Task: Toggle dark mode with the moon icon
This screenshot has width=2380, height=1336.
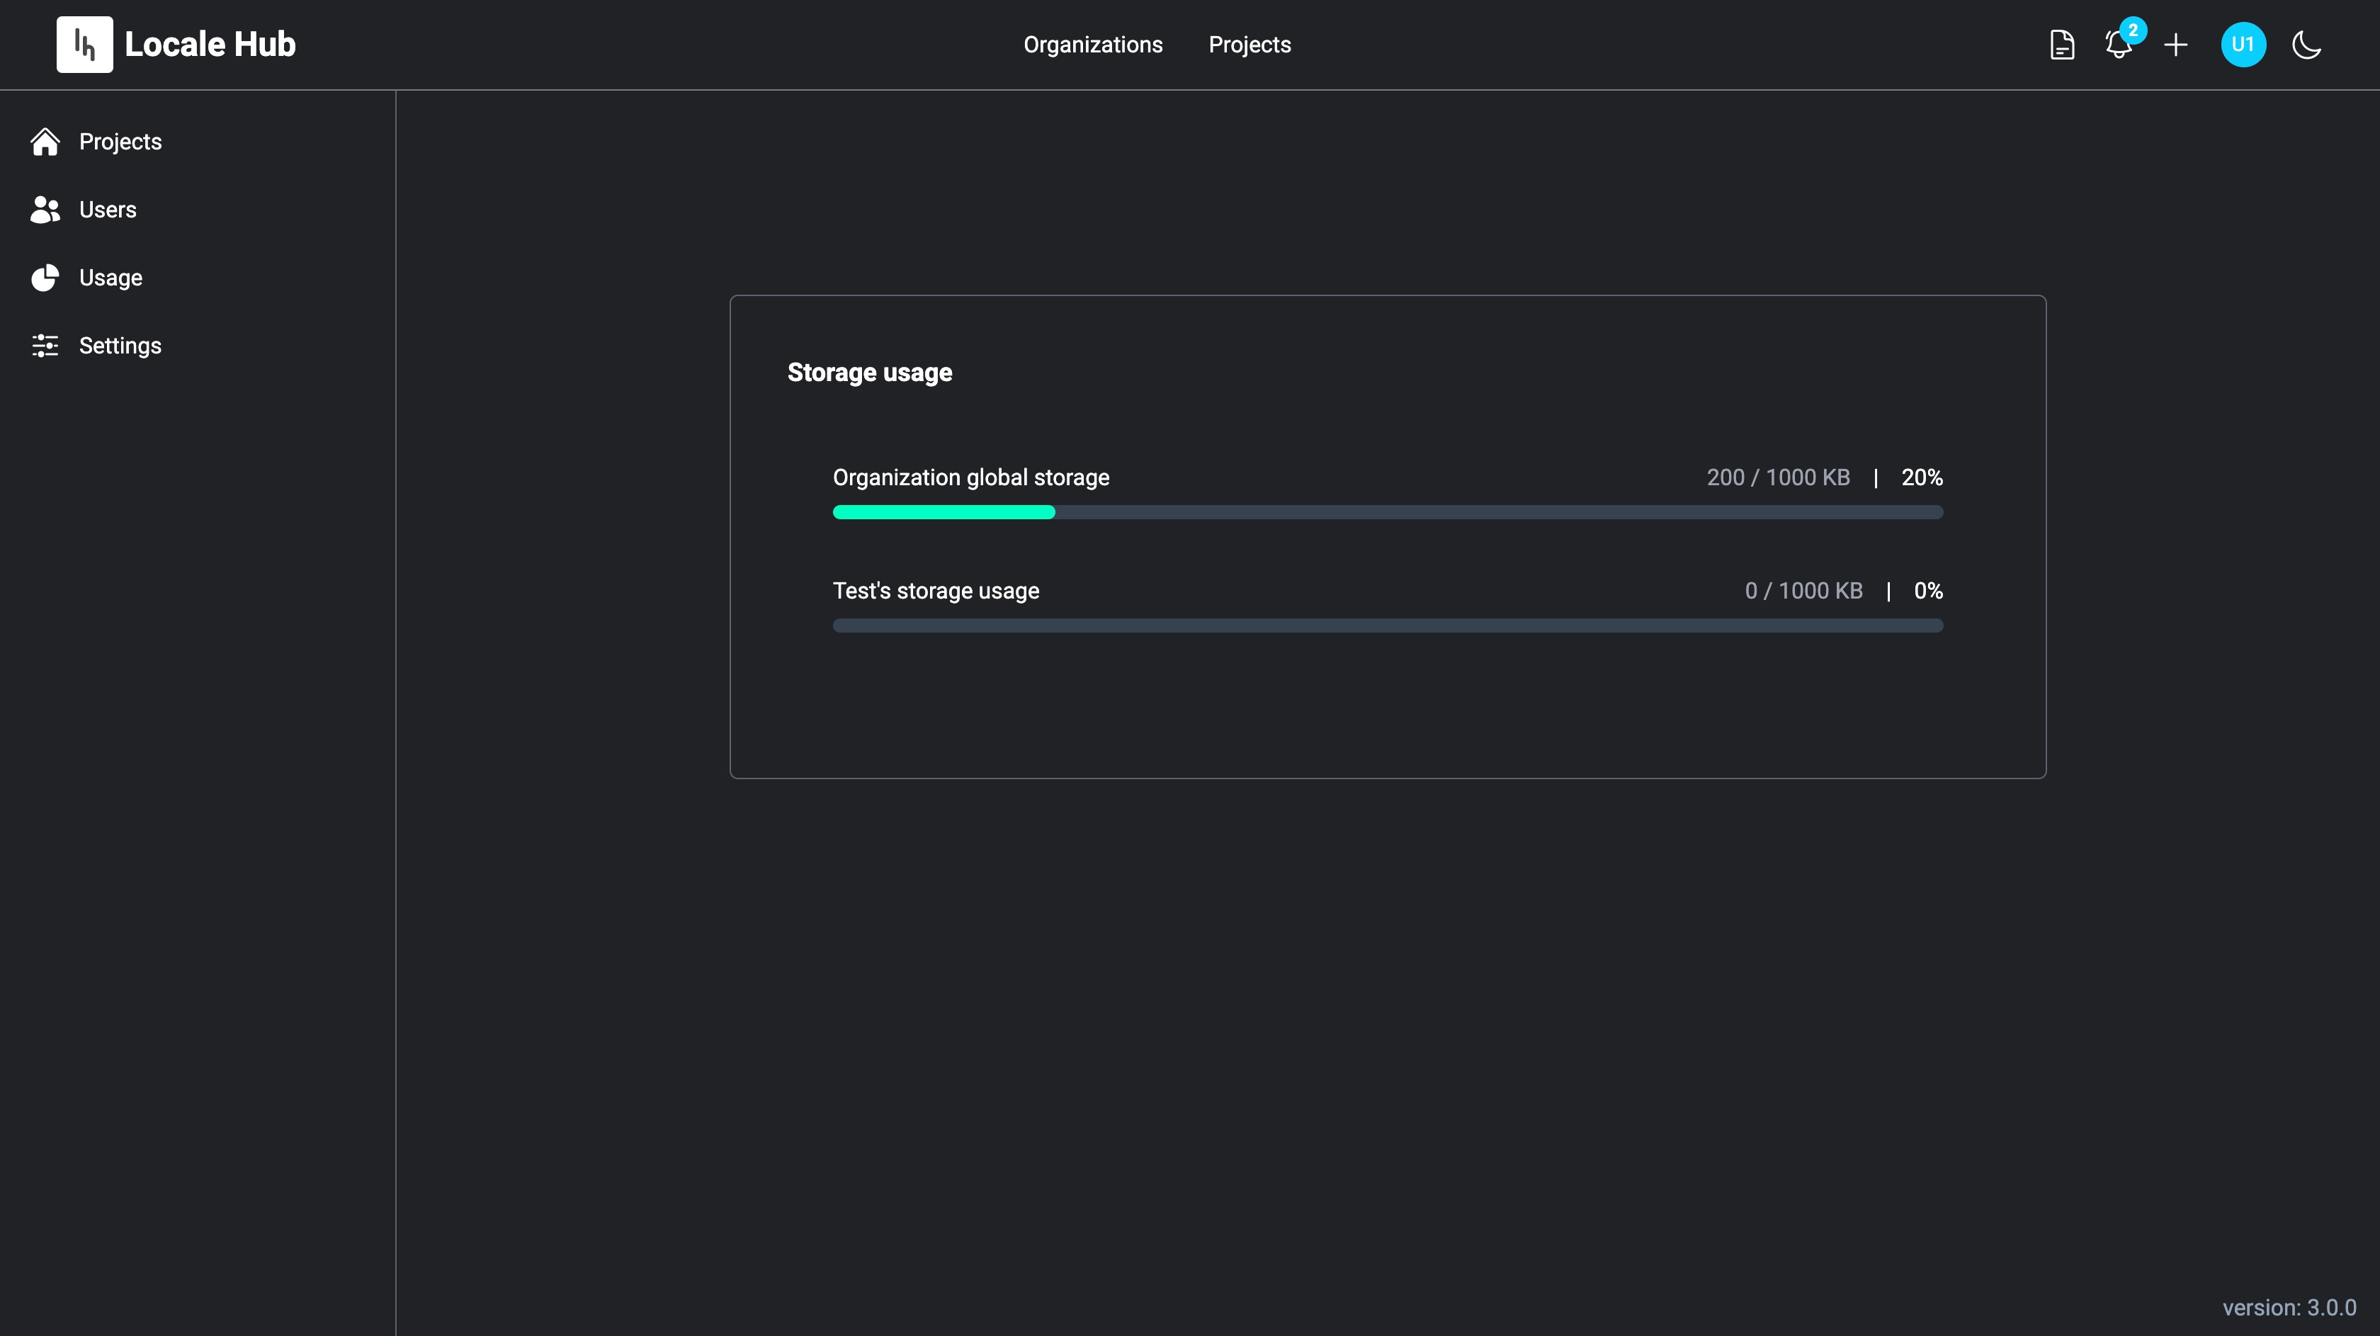Action: [2307, 45]
